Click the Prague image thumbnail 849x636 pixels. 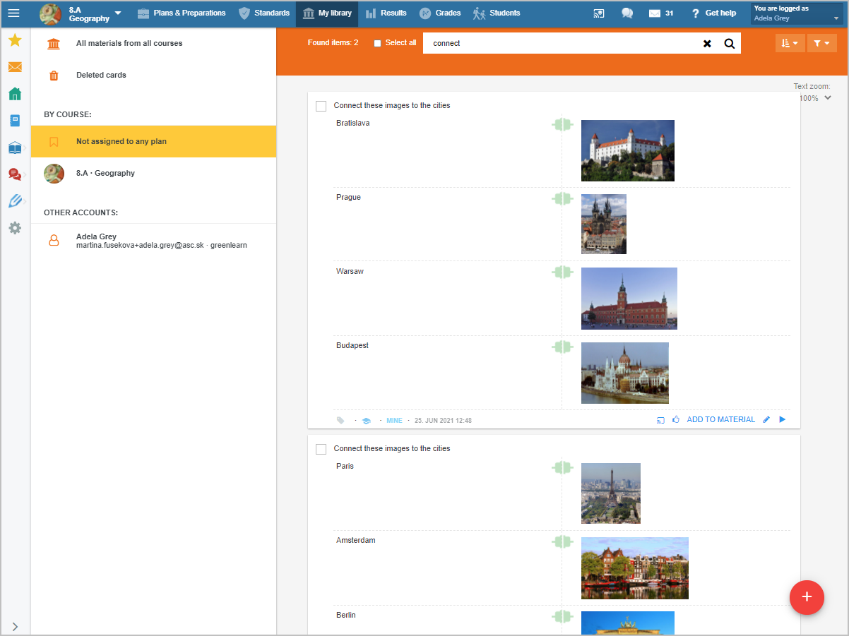[x=604, y=224]
